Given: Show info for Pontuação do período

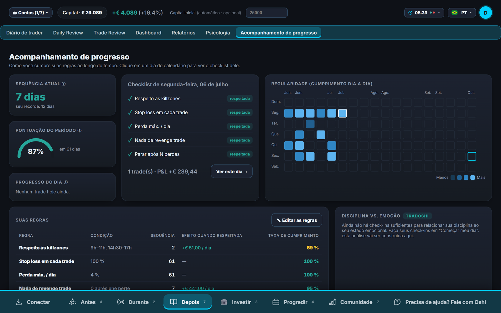Looking at the screenshot, I should click(80, 131).
